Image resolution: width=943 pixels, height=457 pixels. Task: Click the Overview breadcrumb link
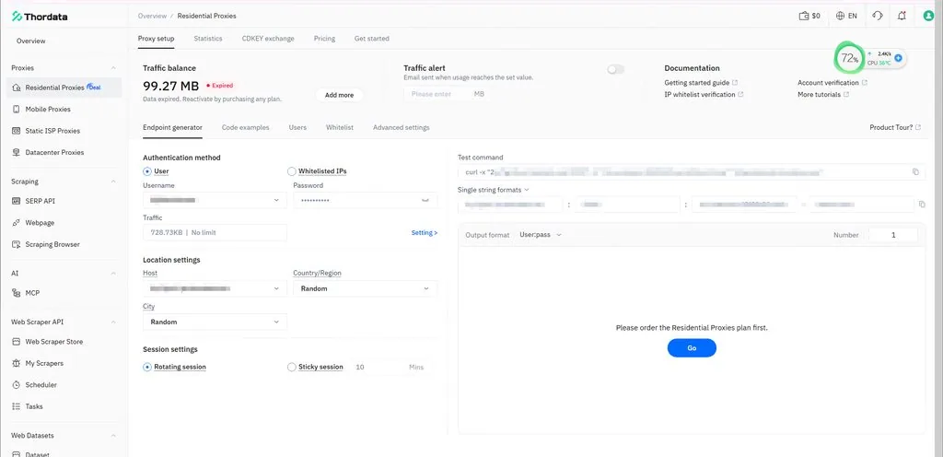tap(152, 17)
